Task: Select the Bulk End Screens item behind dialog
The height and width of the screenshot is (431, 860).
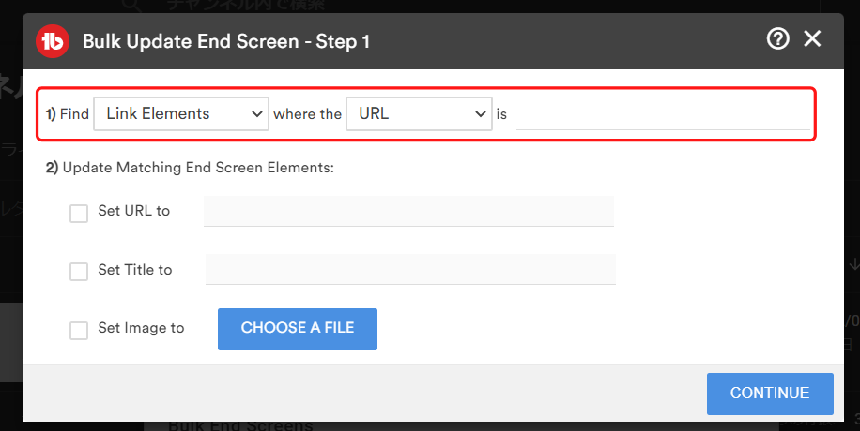Action: pyautogui.click(x=240, y=425)
